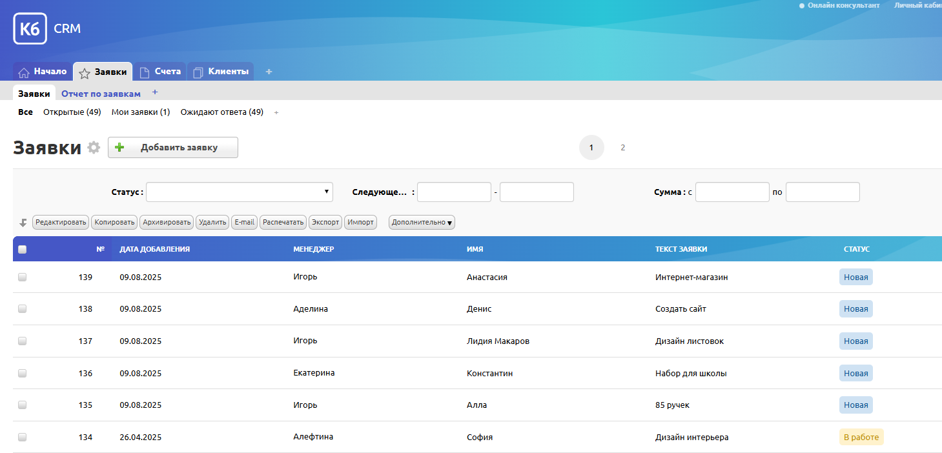Click the down arrow icon left of Редактировать
942x453 pixels.
point(23,223)
